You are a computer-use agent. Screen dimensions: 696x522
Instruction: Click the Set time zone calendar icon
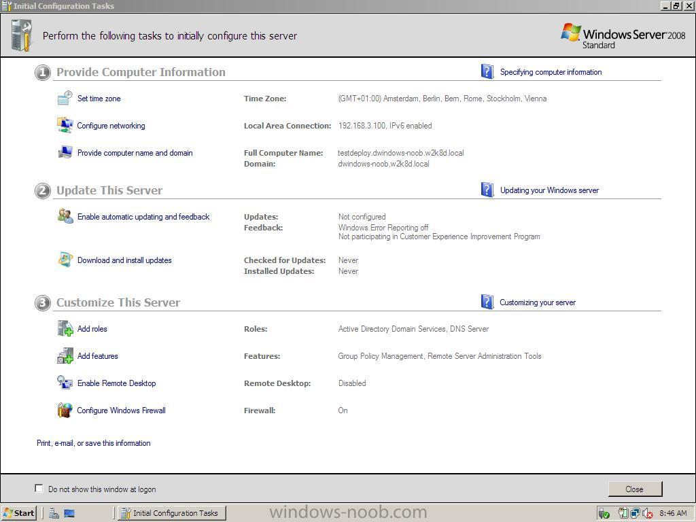tap(65, 98)
